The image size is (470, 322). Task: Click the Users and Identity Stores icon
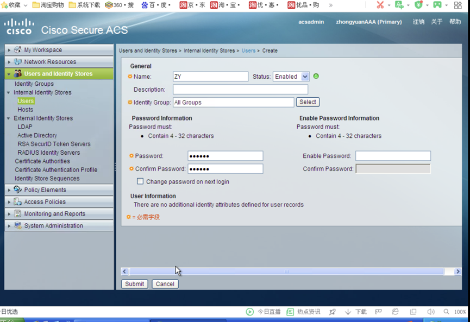point(18,73)
